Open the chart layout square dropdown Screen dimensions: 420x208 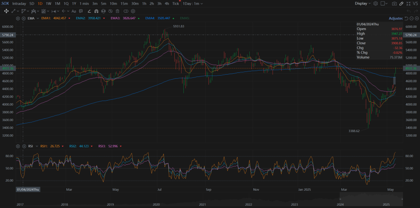pos(384,4)
